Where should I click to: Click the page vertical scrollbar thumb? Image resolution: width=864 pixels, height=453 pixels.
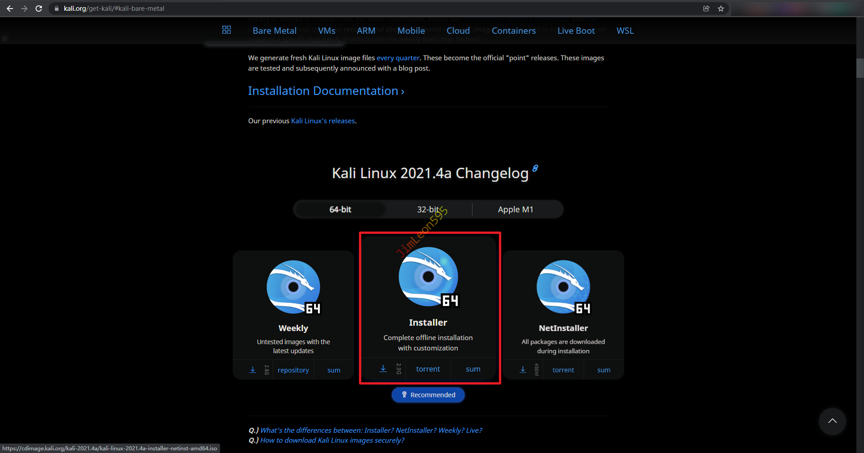859,67
